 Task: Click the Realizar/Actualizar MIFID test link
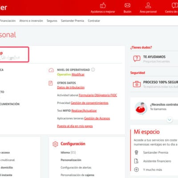[84, 111]
